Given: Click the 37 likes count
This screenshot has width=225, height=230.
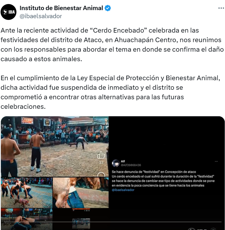Looking at the screenshot, I should pyautogui.click(x=101, y=163).
